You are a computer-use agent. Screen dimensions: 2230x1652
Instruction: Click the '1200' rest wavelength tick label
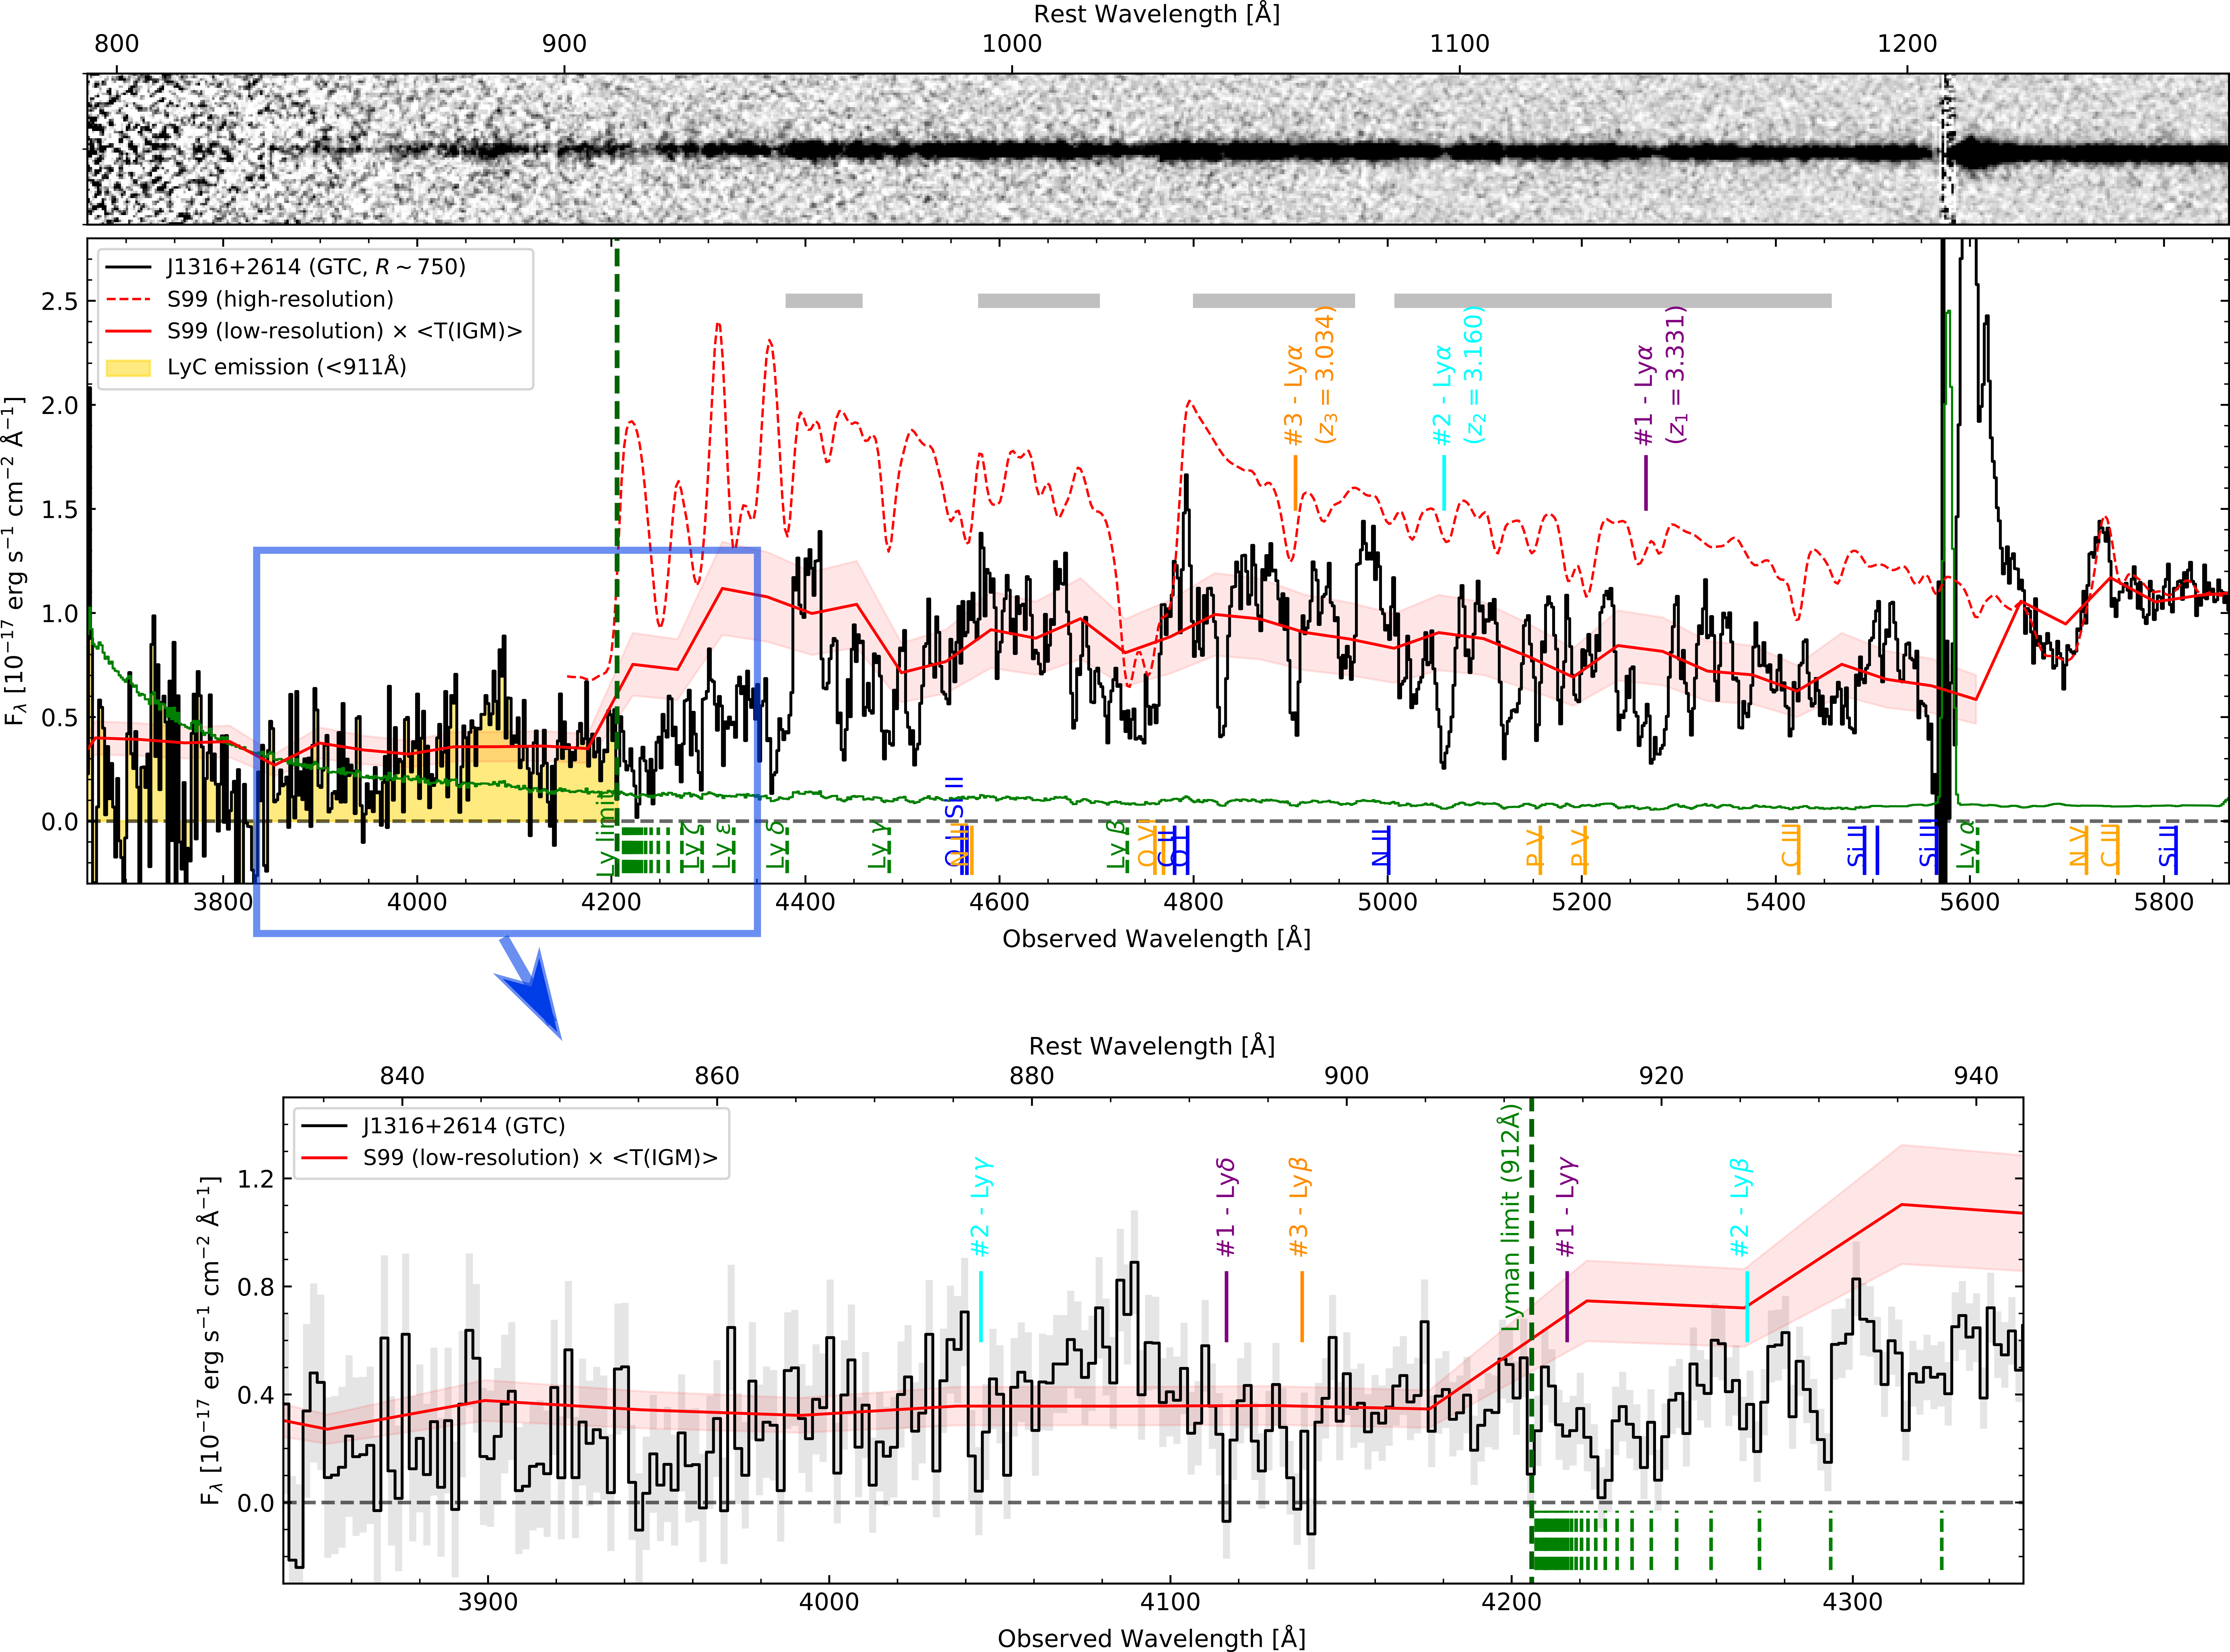pos(1907,44)
